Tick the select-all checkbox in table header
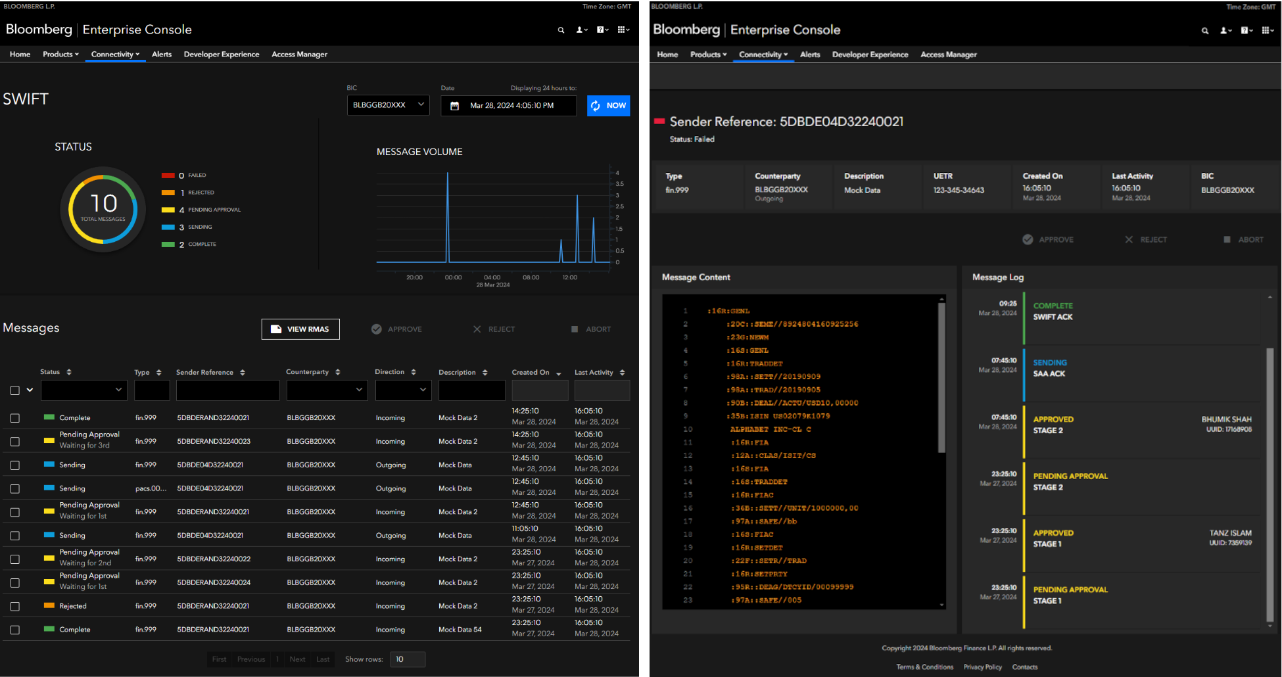 pos(15,390)
